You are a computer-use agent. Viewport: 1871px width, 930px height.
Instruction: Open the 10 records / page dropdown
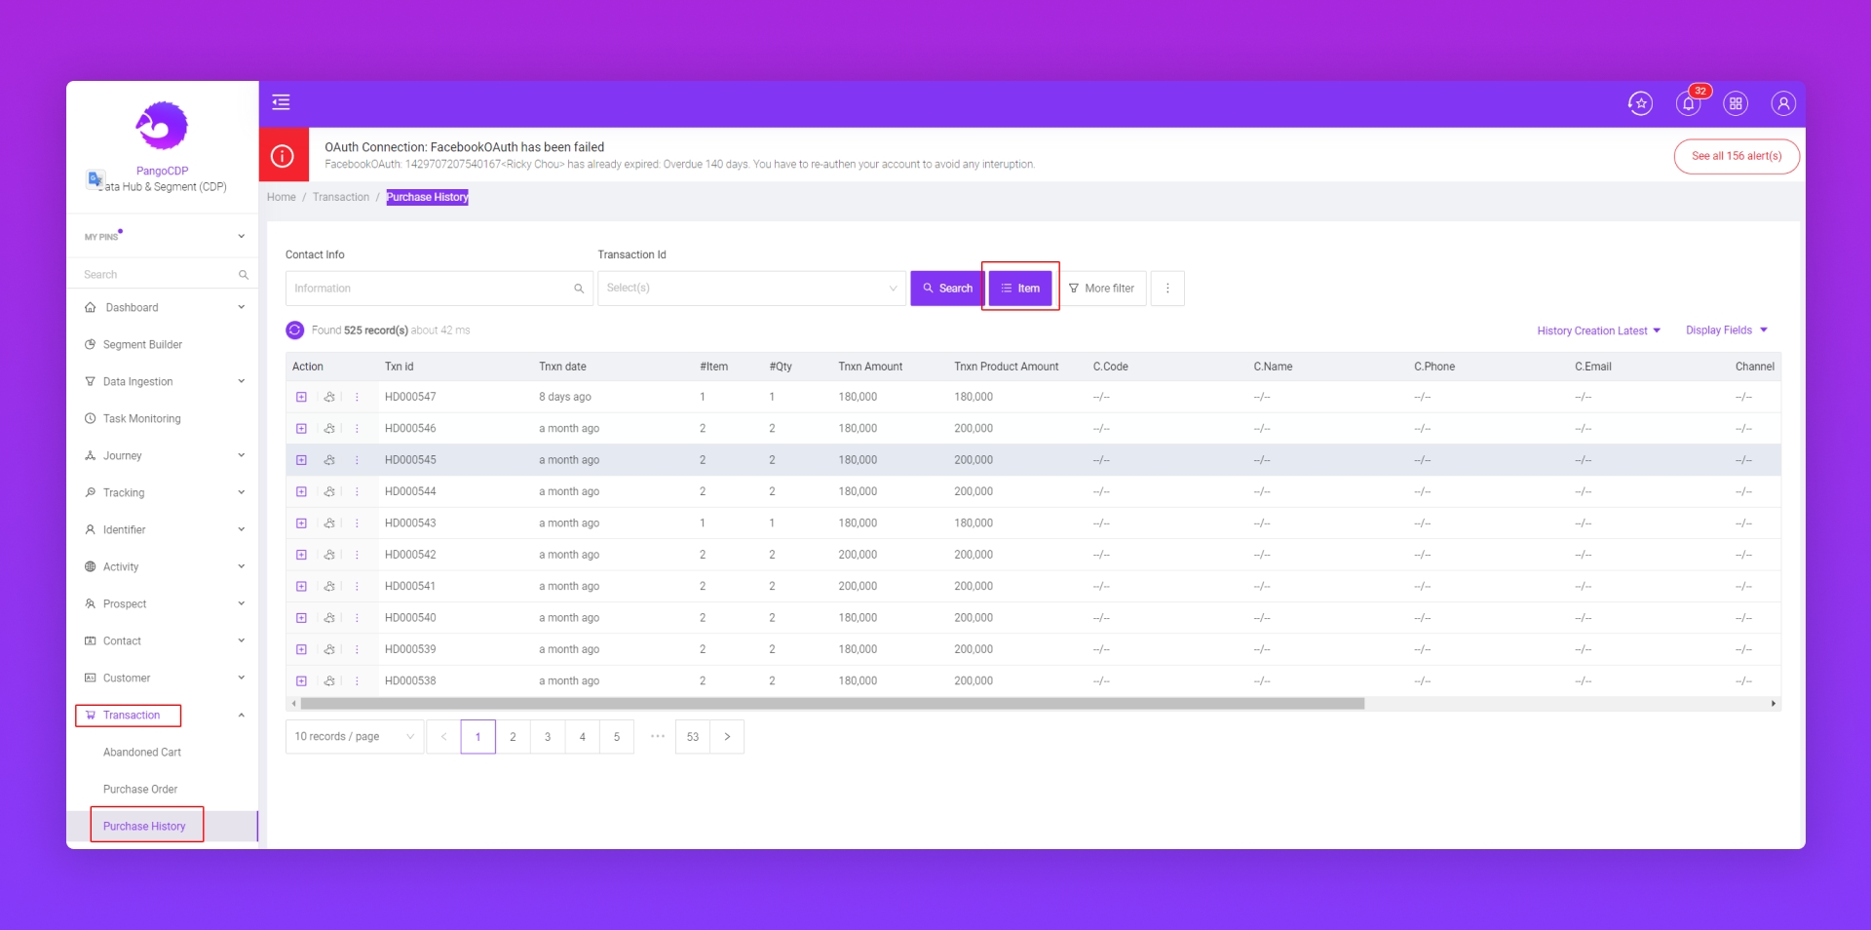coord(354,737)
